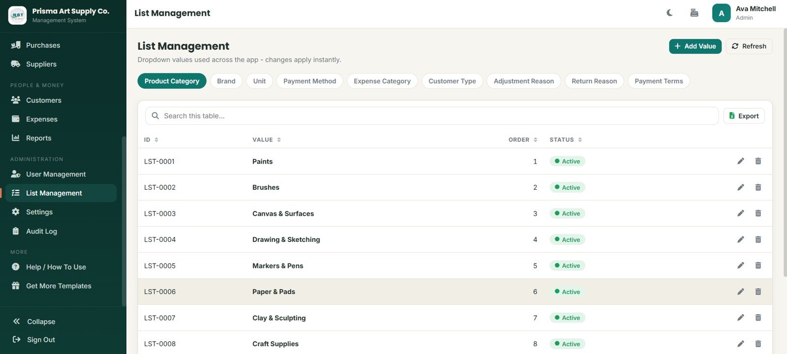The image size is (787, 354).
Task: Select the Brushes value text
Action: [x=266, y=187]
